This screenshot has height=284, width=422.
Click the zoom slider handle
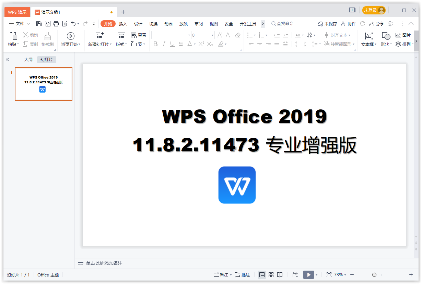[x=374, y=275]
